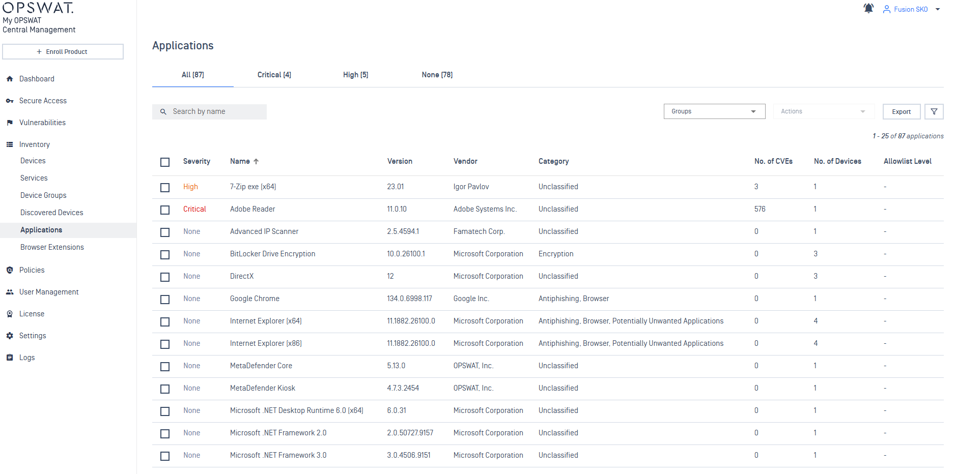Switch to the All [87] tab

pos(193,75)
